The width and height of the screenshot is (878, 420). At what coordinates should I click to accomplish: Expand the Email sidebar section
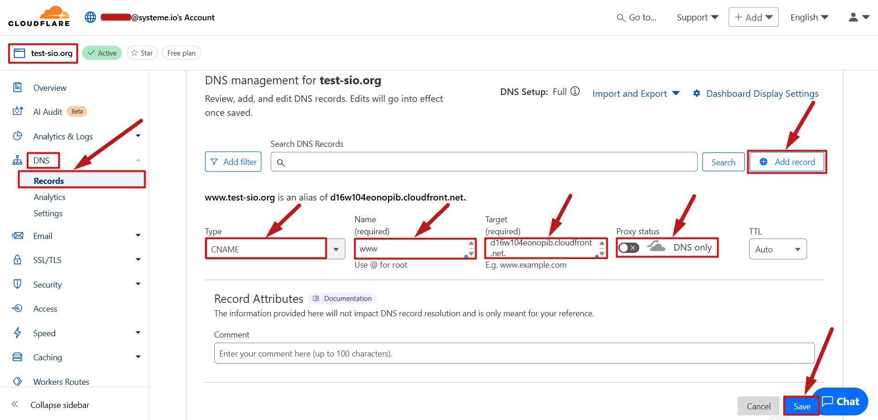(x=138, y=235)
